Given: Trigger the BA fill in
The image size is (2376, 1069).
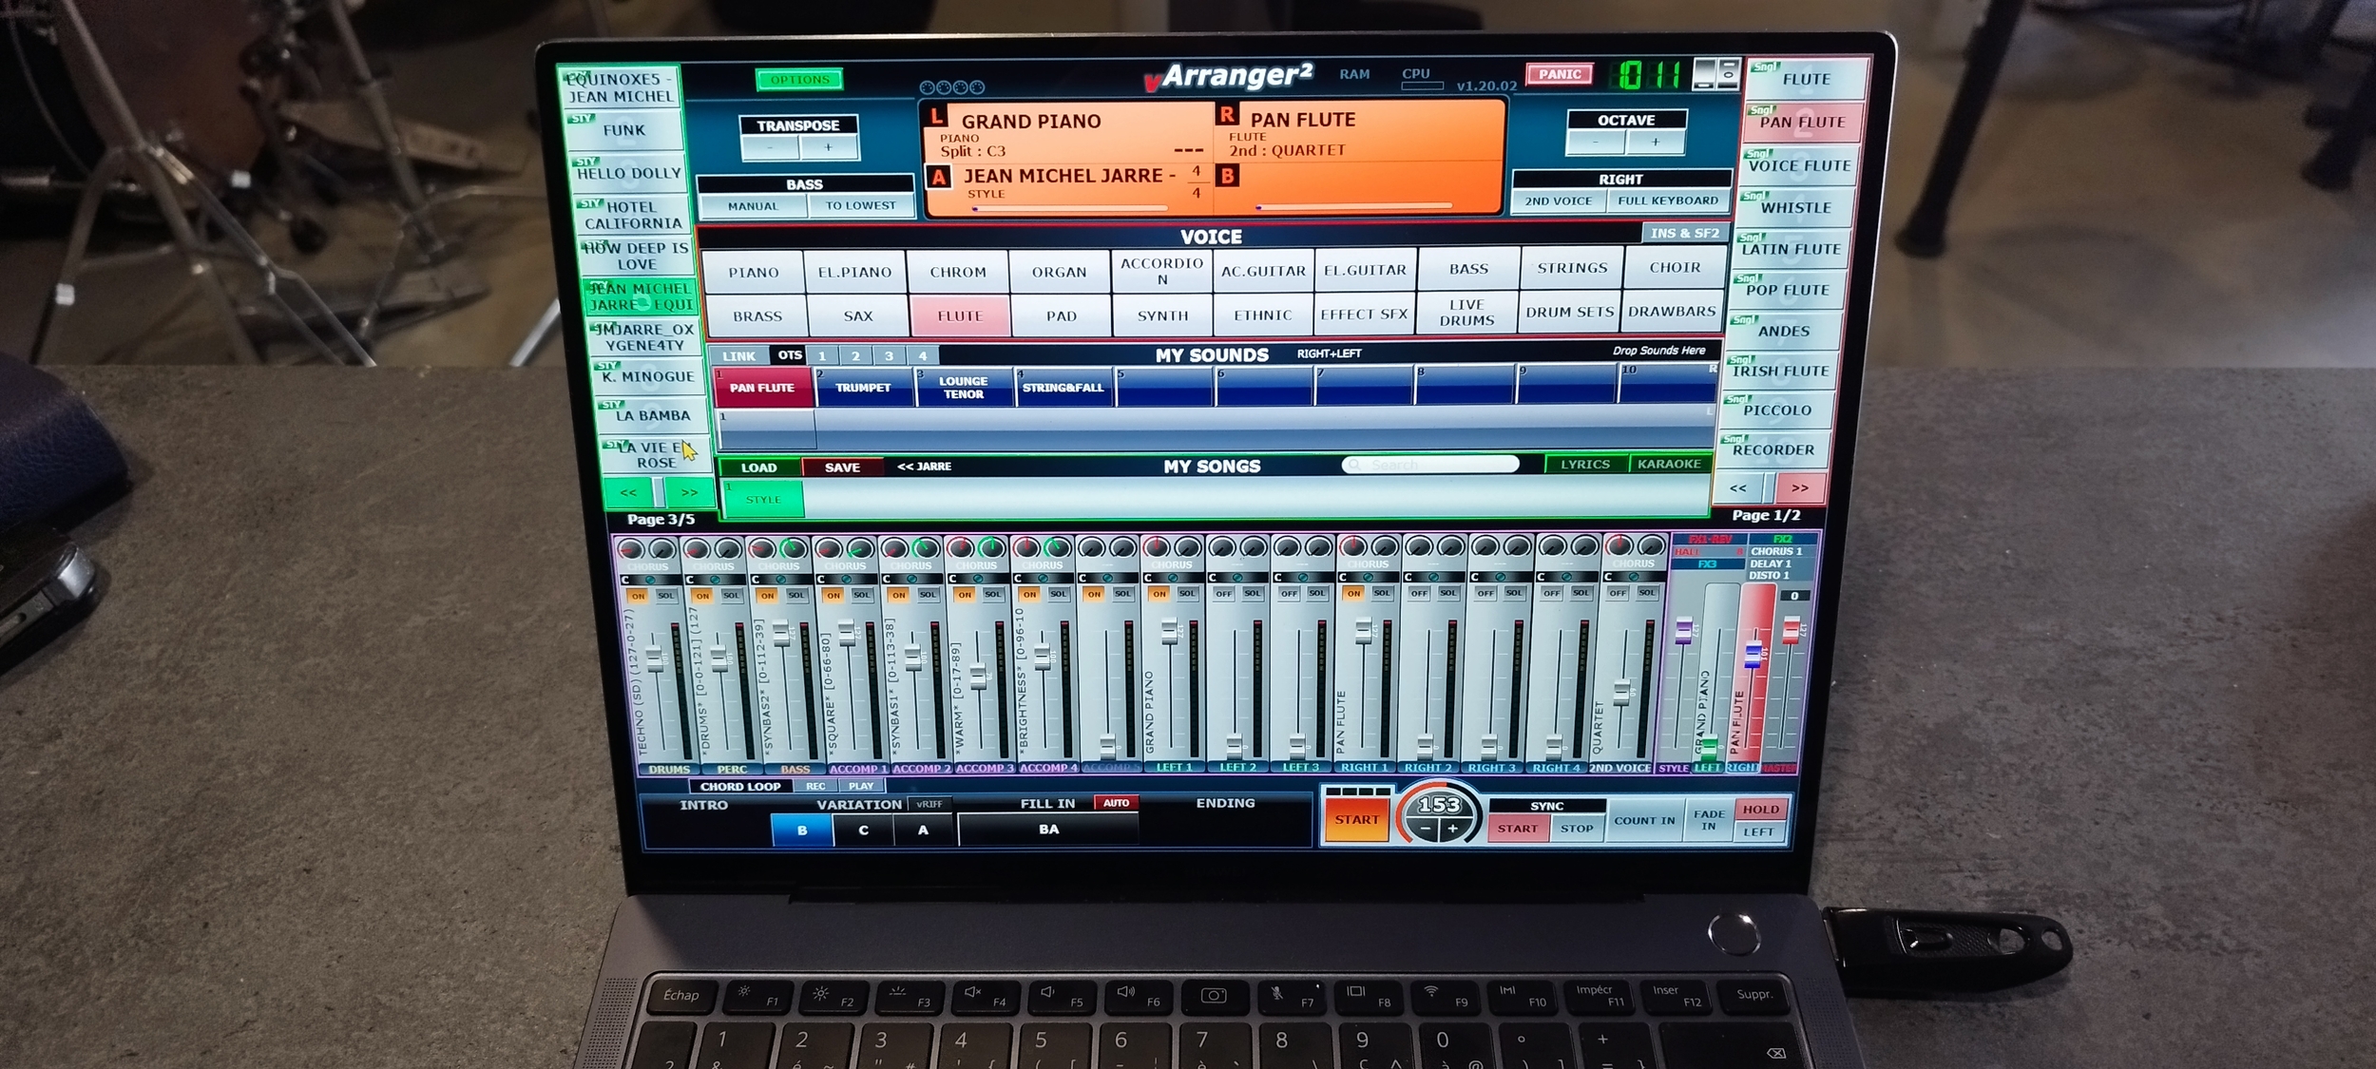Looking at the screenshot, I should [x=1048, y=830].
